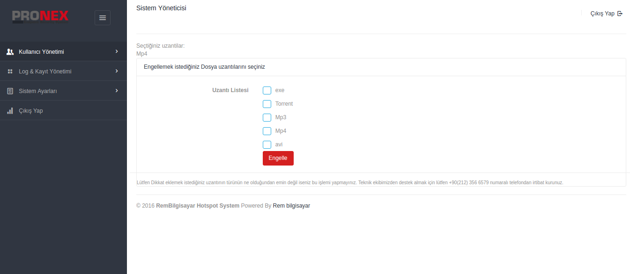Image resolution: width=630 pixels, height=274 pixels.
Task: Check the avi extension checkbox
Action: 267,144
